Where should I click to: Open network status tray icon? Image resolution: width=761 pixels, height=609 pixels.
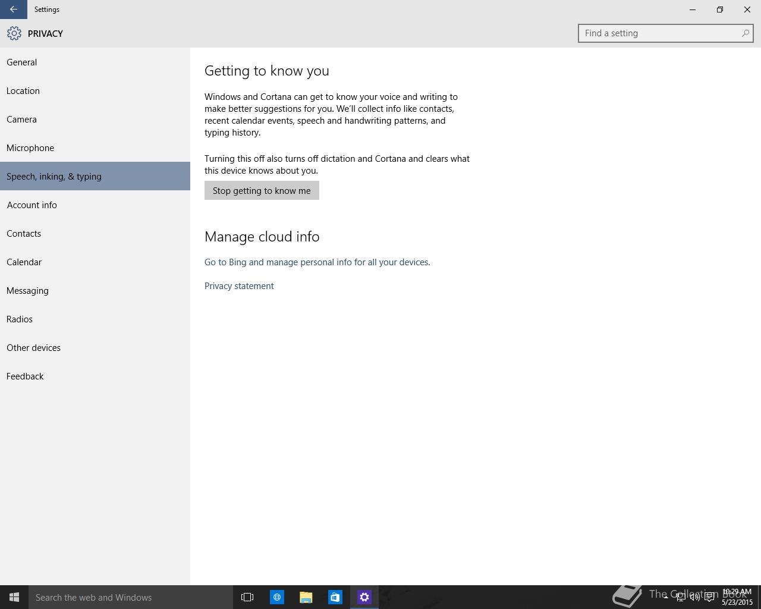point(680,597)
